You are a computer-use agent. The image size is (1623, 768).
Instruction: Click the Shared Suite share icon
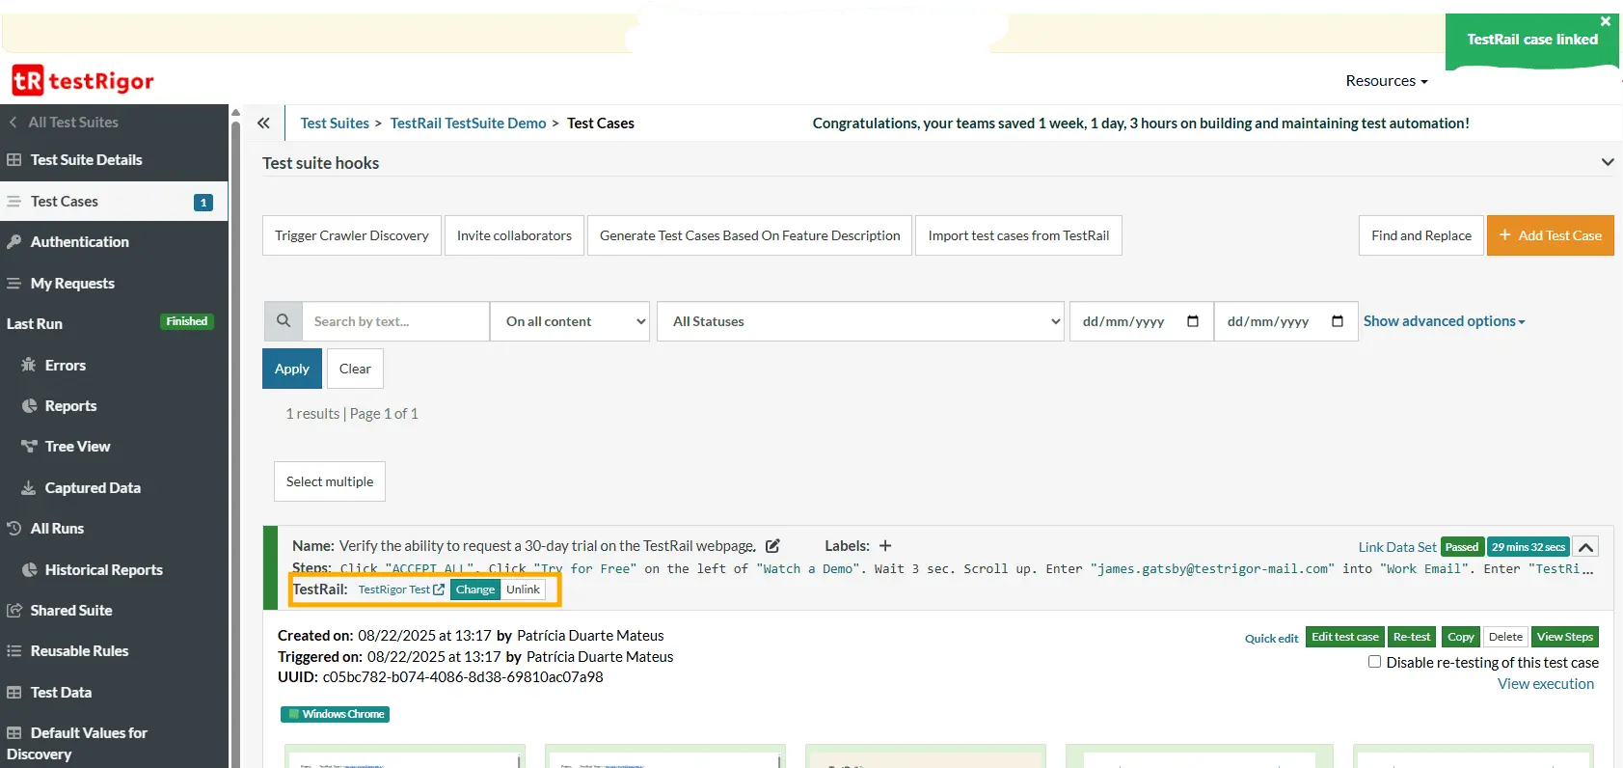(x=14, y=611)
